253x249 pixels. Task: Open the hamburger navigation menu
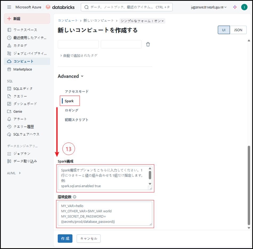(x=9, y=7)
